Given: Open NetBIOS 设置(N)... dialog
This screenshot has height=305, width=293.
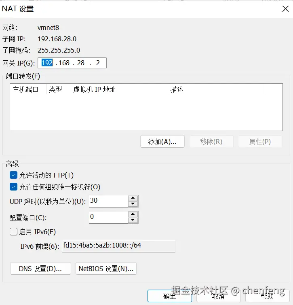Looking at the screenshot, I should [106, 269].
